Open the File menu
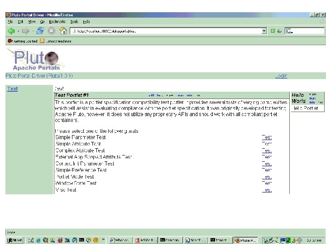The image size is (326, 244). [10, 22]
